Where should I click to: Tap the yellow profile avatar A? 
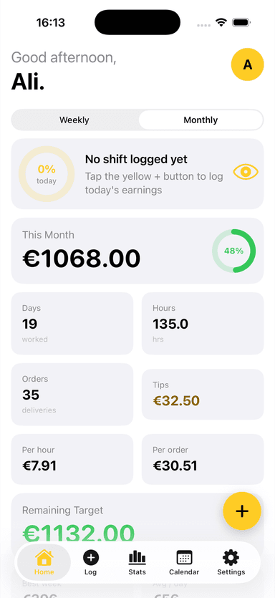pos(248,64)
